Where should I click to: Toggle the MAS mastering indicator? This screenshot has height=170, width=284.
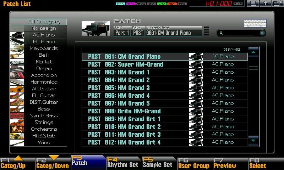(x=182, y=4)
